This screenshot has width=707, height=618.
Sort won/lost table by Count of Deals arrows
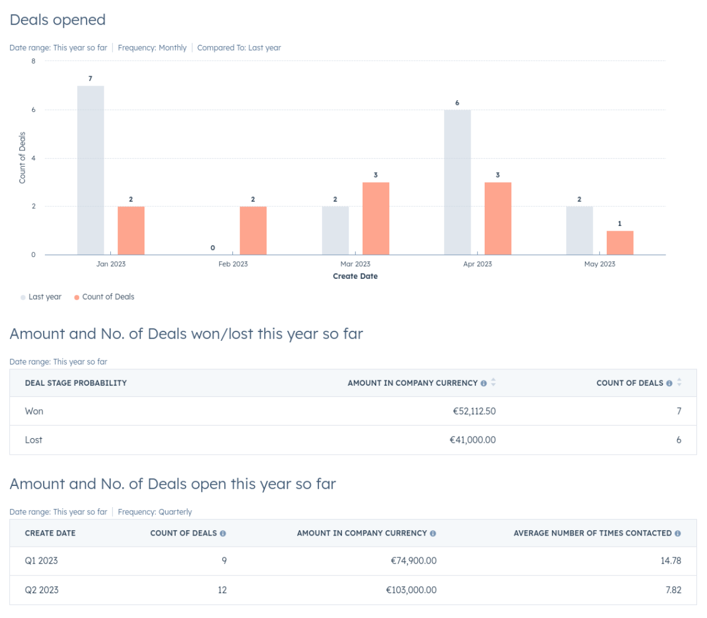coord(679,383)
